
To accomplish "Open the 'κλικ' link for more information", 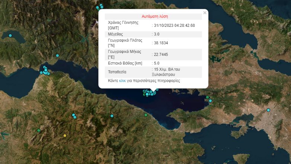I will coord(122,81).
